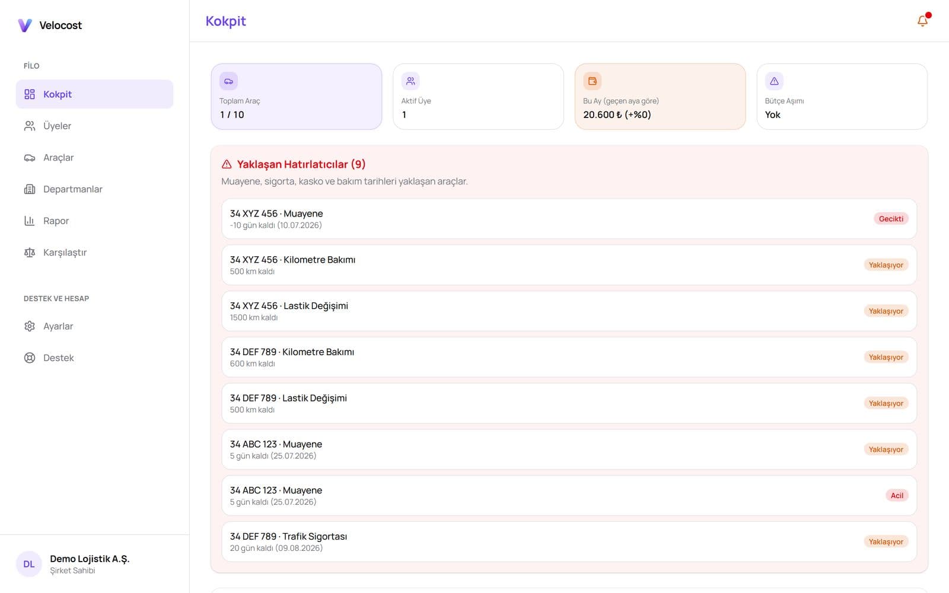This screenshot has height=593, width=949.
Task: Click the Acil badge on 34 ABC 123
Action: click(897, 496)
